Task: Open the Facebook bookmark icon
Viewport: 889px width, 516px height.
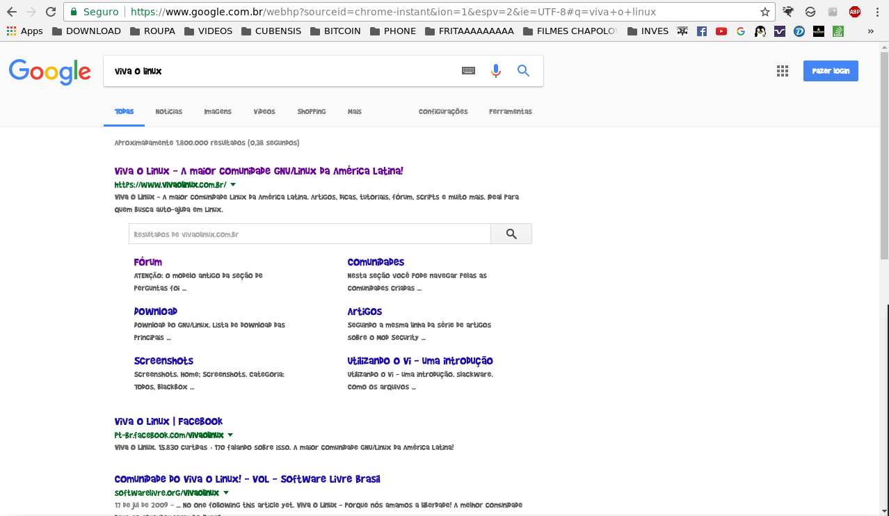Action: pos(702,31)
